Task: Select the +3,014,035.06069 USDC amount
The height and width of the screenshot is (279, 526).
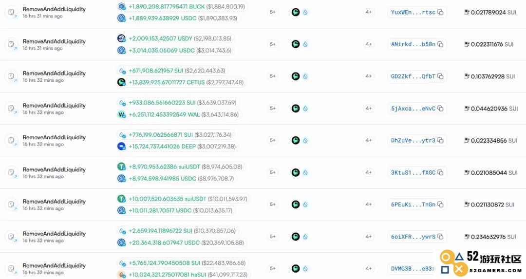Action: tap(162, 50)
